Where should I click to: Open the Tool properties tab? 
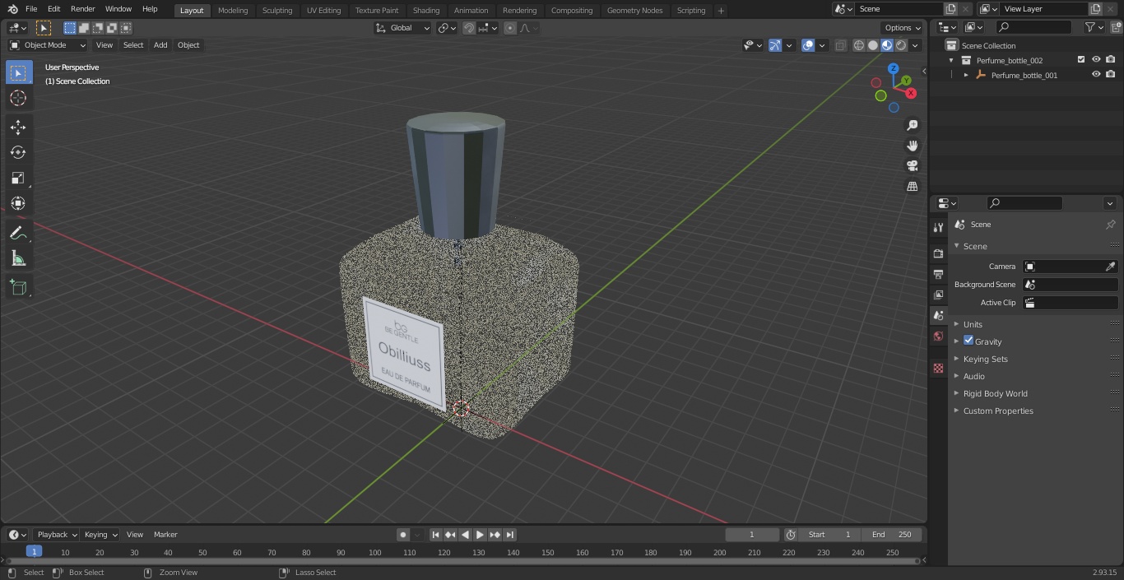tap(938, 227)
